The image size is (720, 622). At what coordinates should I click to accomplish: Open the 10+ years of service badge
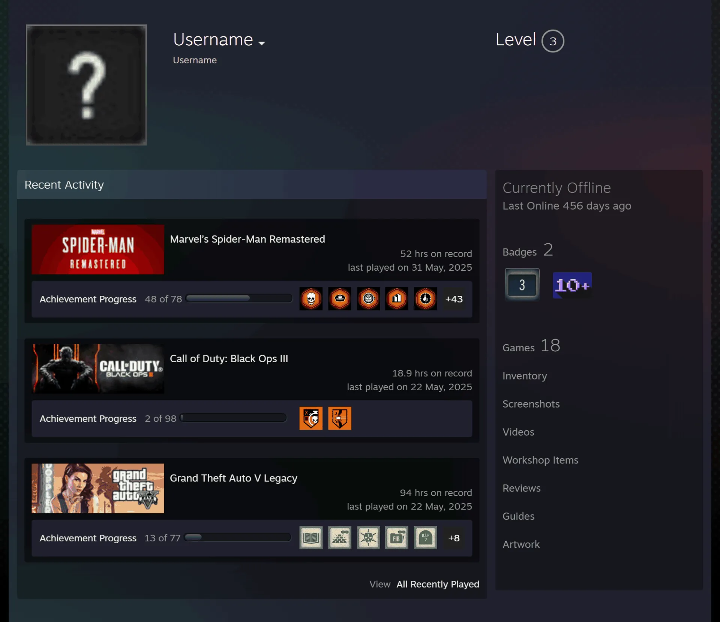tap(572, 285)
